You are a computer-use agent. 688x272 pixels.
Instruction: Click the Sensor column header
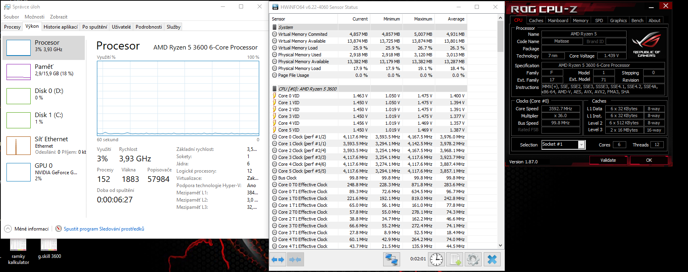coord(304,19)
